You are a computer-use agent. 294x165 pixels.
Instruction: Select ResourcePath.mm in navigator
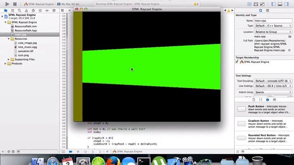click(26, 27)
